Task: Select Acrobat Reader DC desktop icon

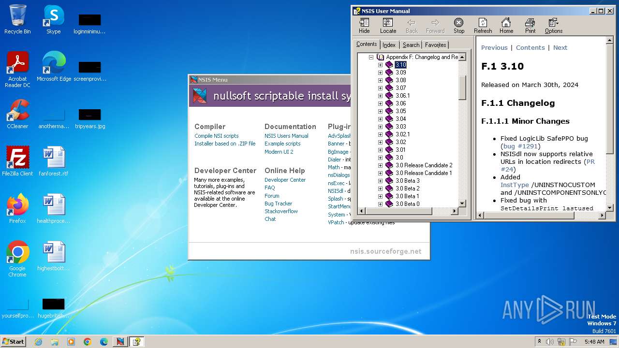Action: [x=17, y=70]
